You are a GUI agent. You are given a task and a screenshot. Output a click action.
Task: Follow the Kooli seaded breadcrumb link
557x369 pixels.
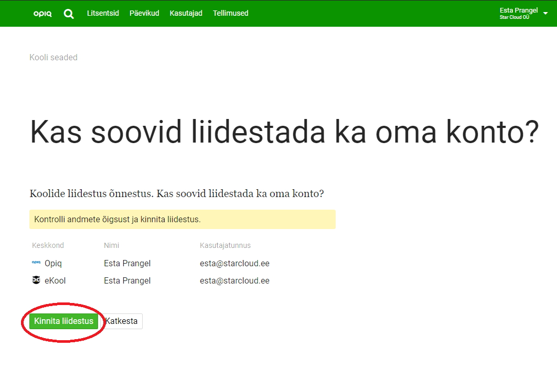[53, 58]
